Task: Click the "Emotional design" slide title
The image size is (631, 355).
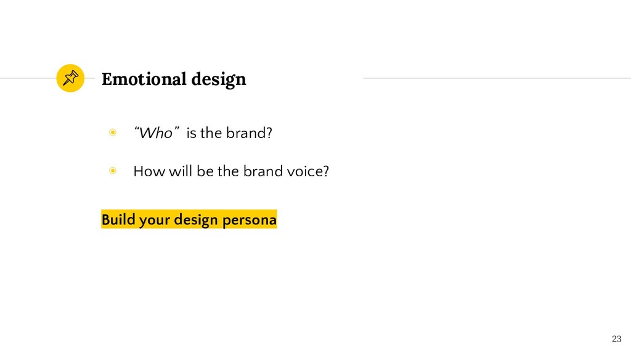Action: pos(174,80)
